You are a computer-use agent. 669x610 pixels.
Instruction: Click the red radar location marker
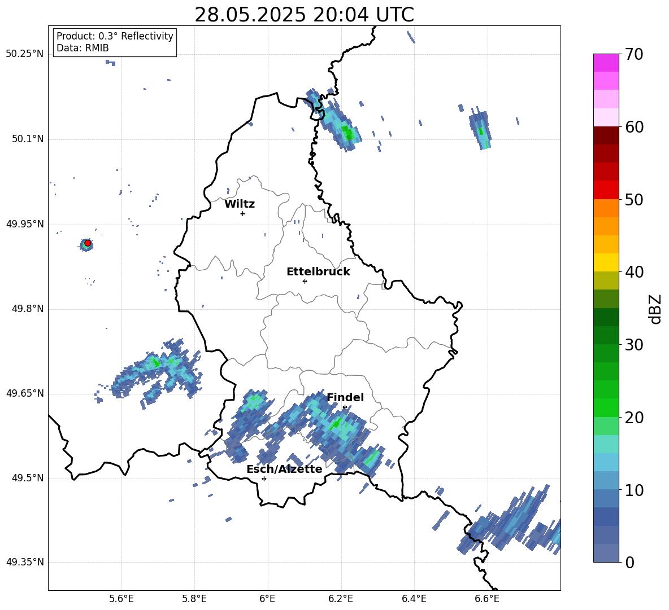[x=88, y=243]
